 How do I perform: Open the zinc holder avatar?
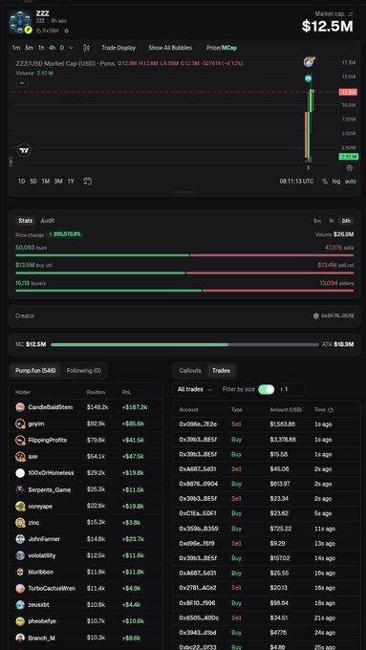[20, 523]
